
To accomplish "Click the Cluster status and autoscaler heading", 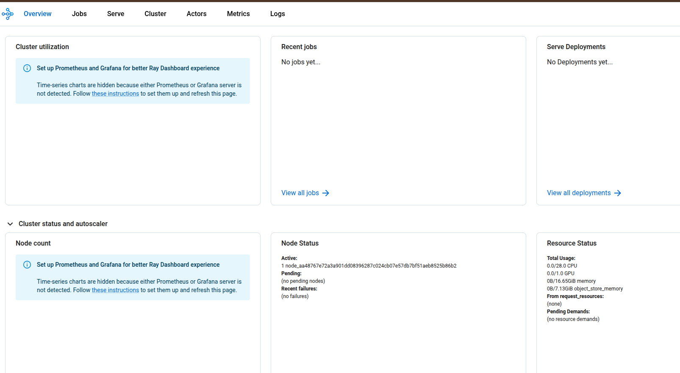I will coord(63,224).
